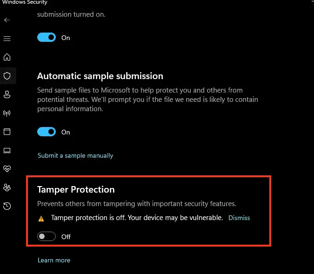Open Firewall & network protection icon
Screen dimensions: 314x274
pyautogui.click(x=7, y=113)
